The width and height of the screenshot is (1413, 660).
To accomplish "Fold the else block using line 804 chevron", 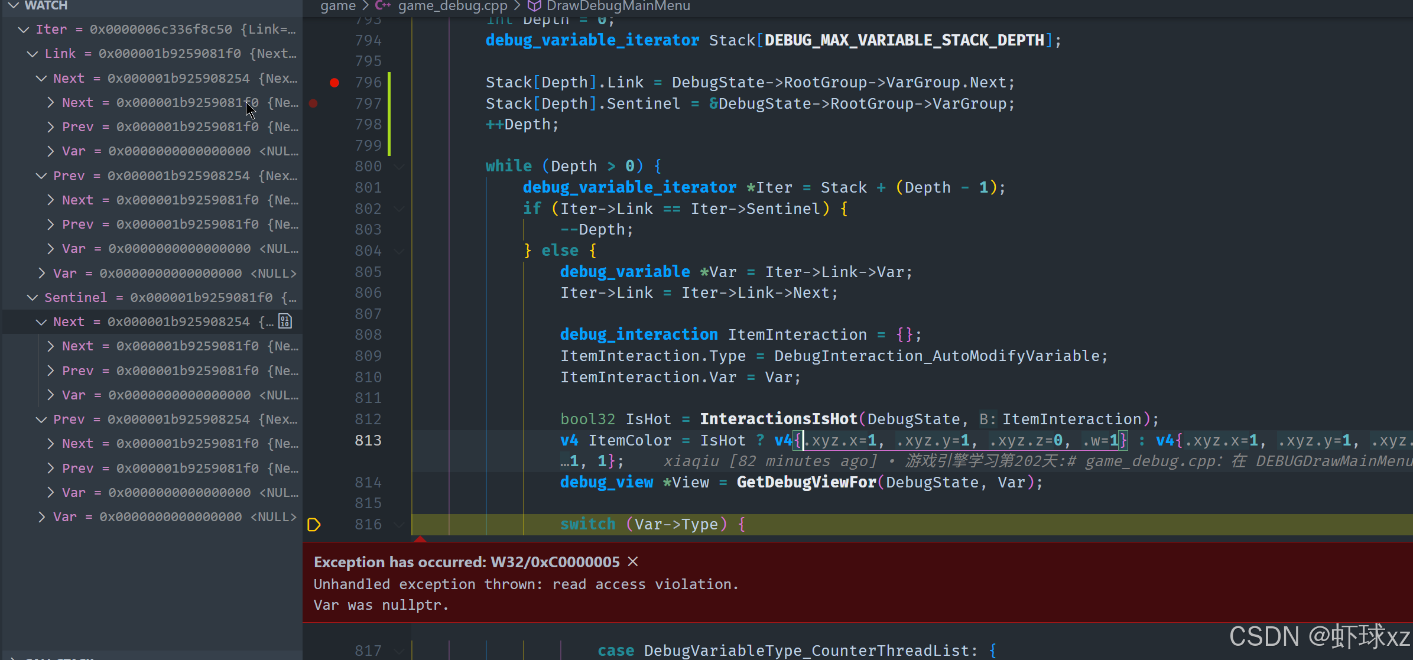I will click(399, 251).
